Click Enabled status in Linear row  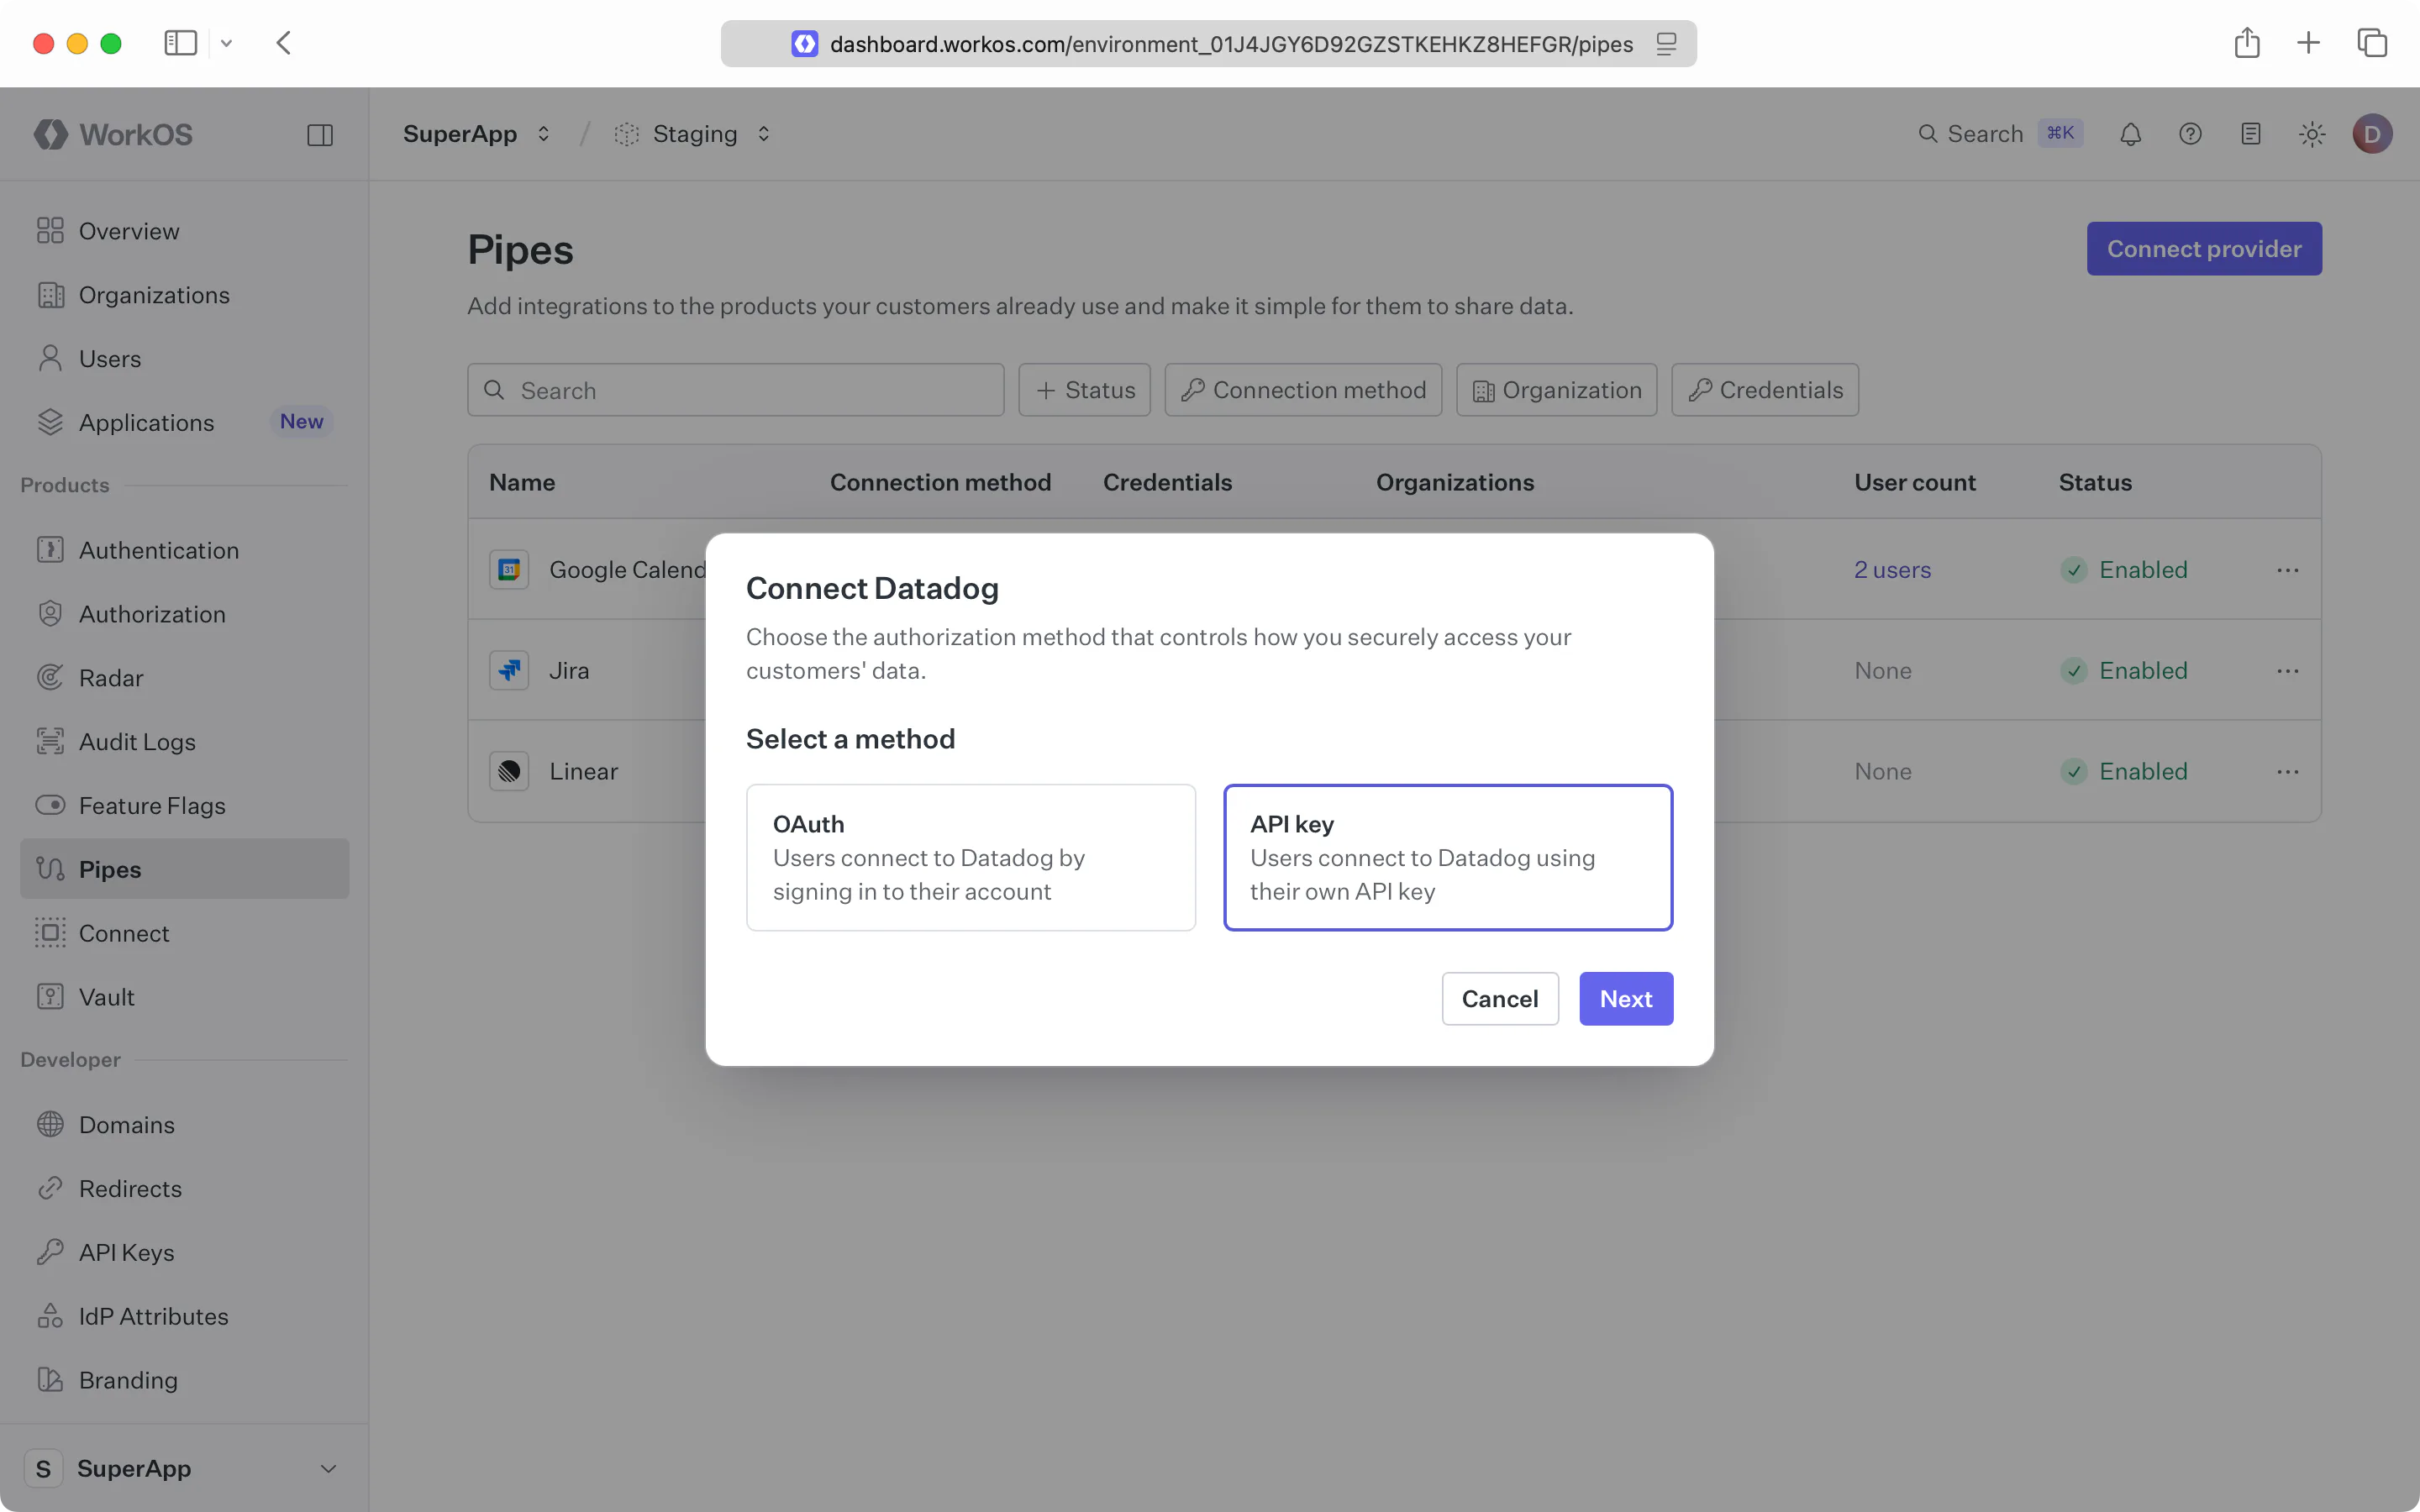[x=2124, y=771]
